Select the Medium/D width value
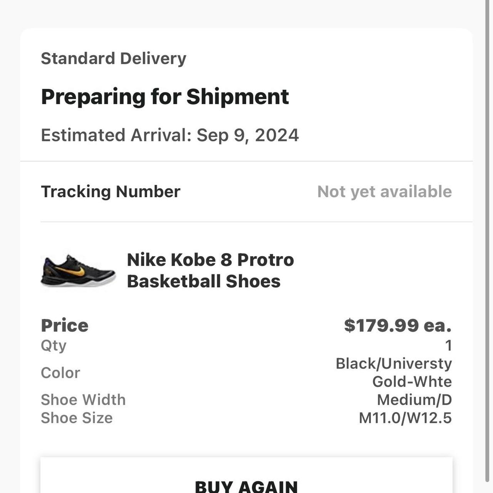 (x=413, y=400)
